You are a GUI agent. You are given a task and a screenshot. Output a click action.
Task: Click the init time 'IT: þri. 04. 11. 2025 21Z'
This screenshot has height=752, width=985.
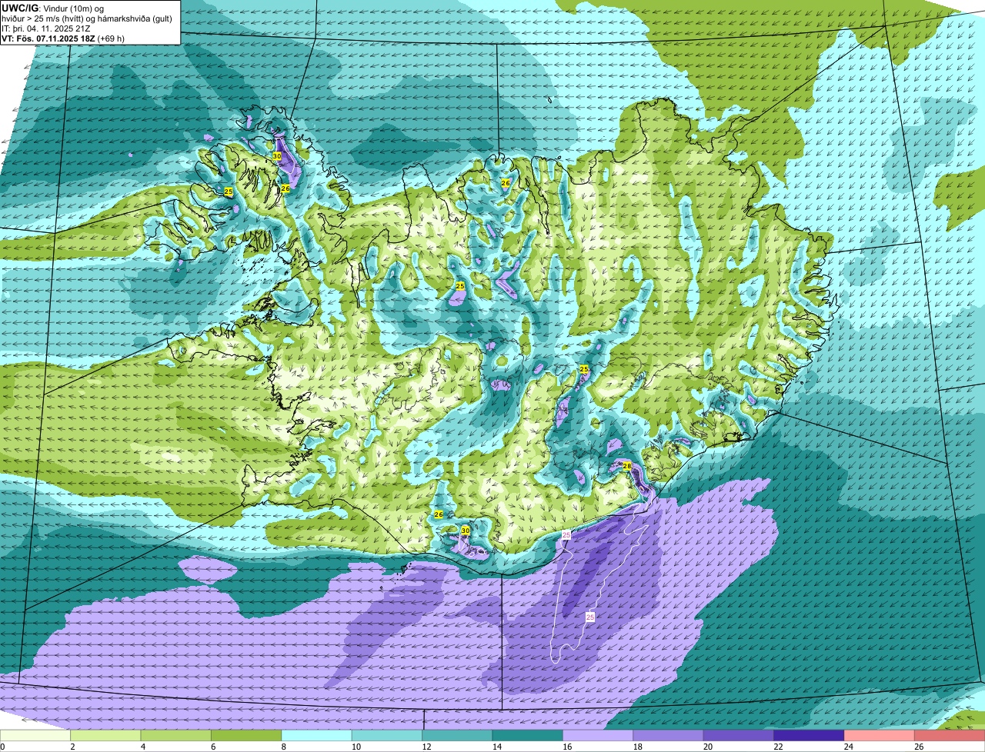pos(48,28)
